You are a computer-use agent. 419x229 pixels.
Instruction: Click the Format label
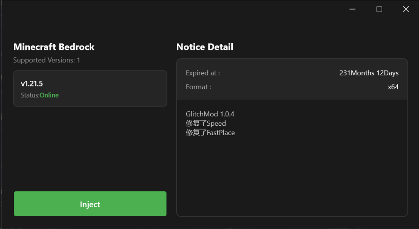point(198,87)
